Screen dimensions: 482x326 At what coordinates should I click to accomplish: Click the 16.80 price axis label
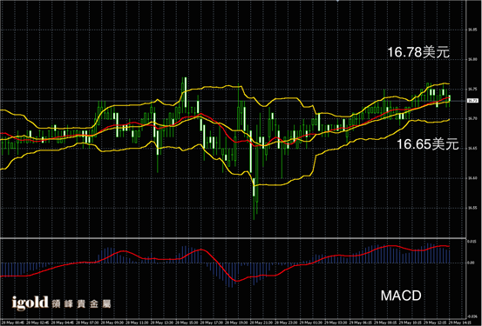[472, 60]
